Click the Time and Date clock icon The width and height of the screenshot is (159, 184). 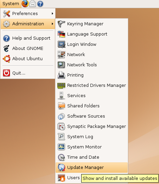coord(61,157)
